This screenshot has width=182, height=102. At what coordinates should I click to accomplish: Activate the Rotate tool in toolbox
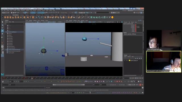(x=3, y=34)
